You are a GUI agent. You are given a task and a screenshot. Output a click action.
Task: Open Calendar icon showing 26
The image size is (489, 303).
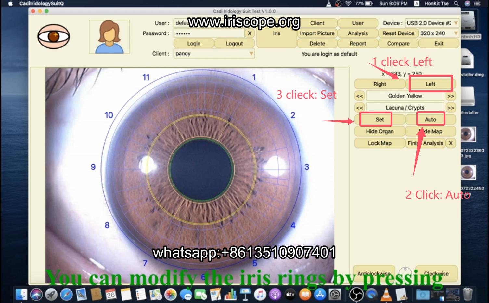(111, 295)
